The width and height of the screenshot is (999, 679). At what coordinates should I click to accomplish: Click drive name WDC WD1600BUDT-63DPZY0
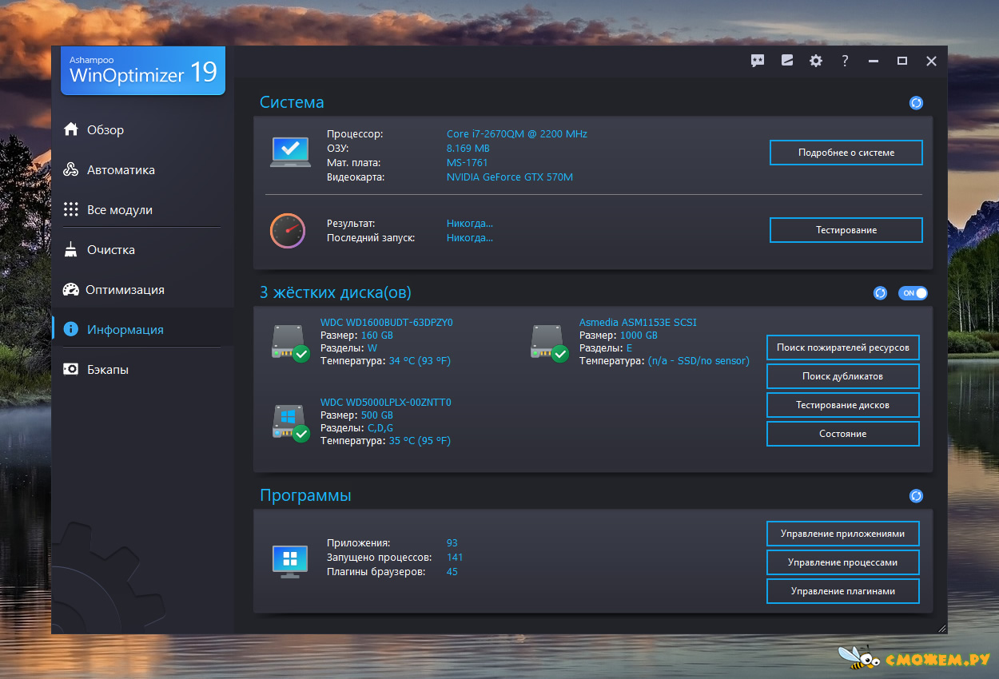click(x=387, y=323)
